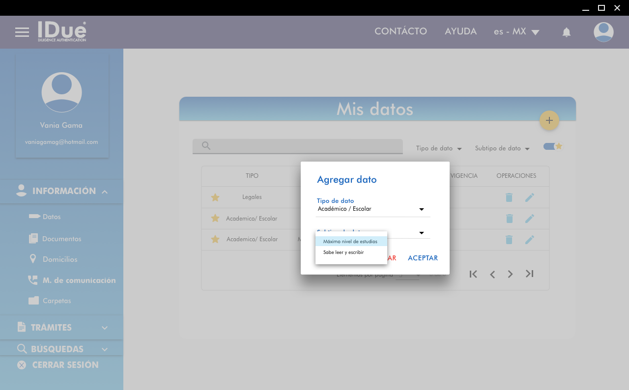Toggle favorite star on last Academico row

215,239
